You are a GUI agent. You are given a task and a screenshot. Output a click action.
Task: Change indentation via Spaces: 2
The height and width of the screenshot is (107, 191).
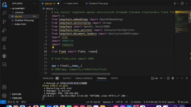108,102
